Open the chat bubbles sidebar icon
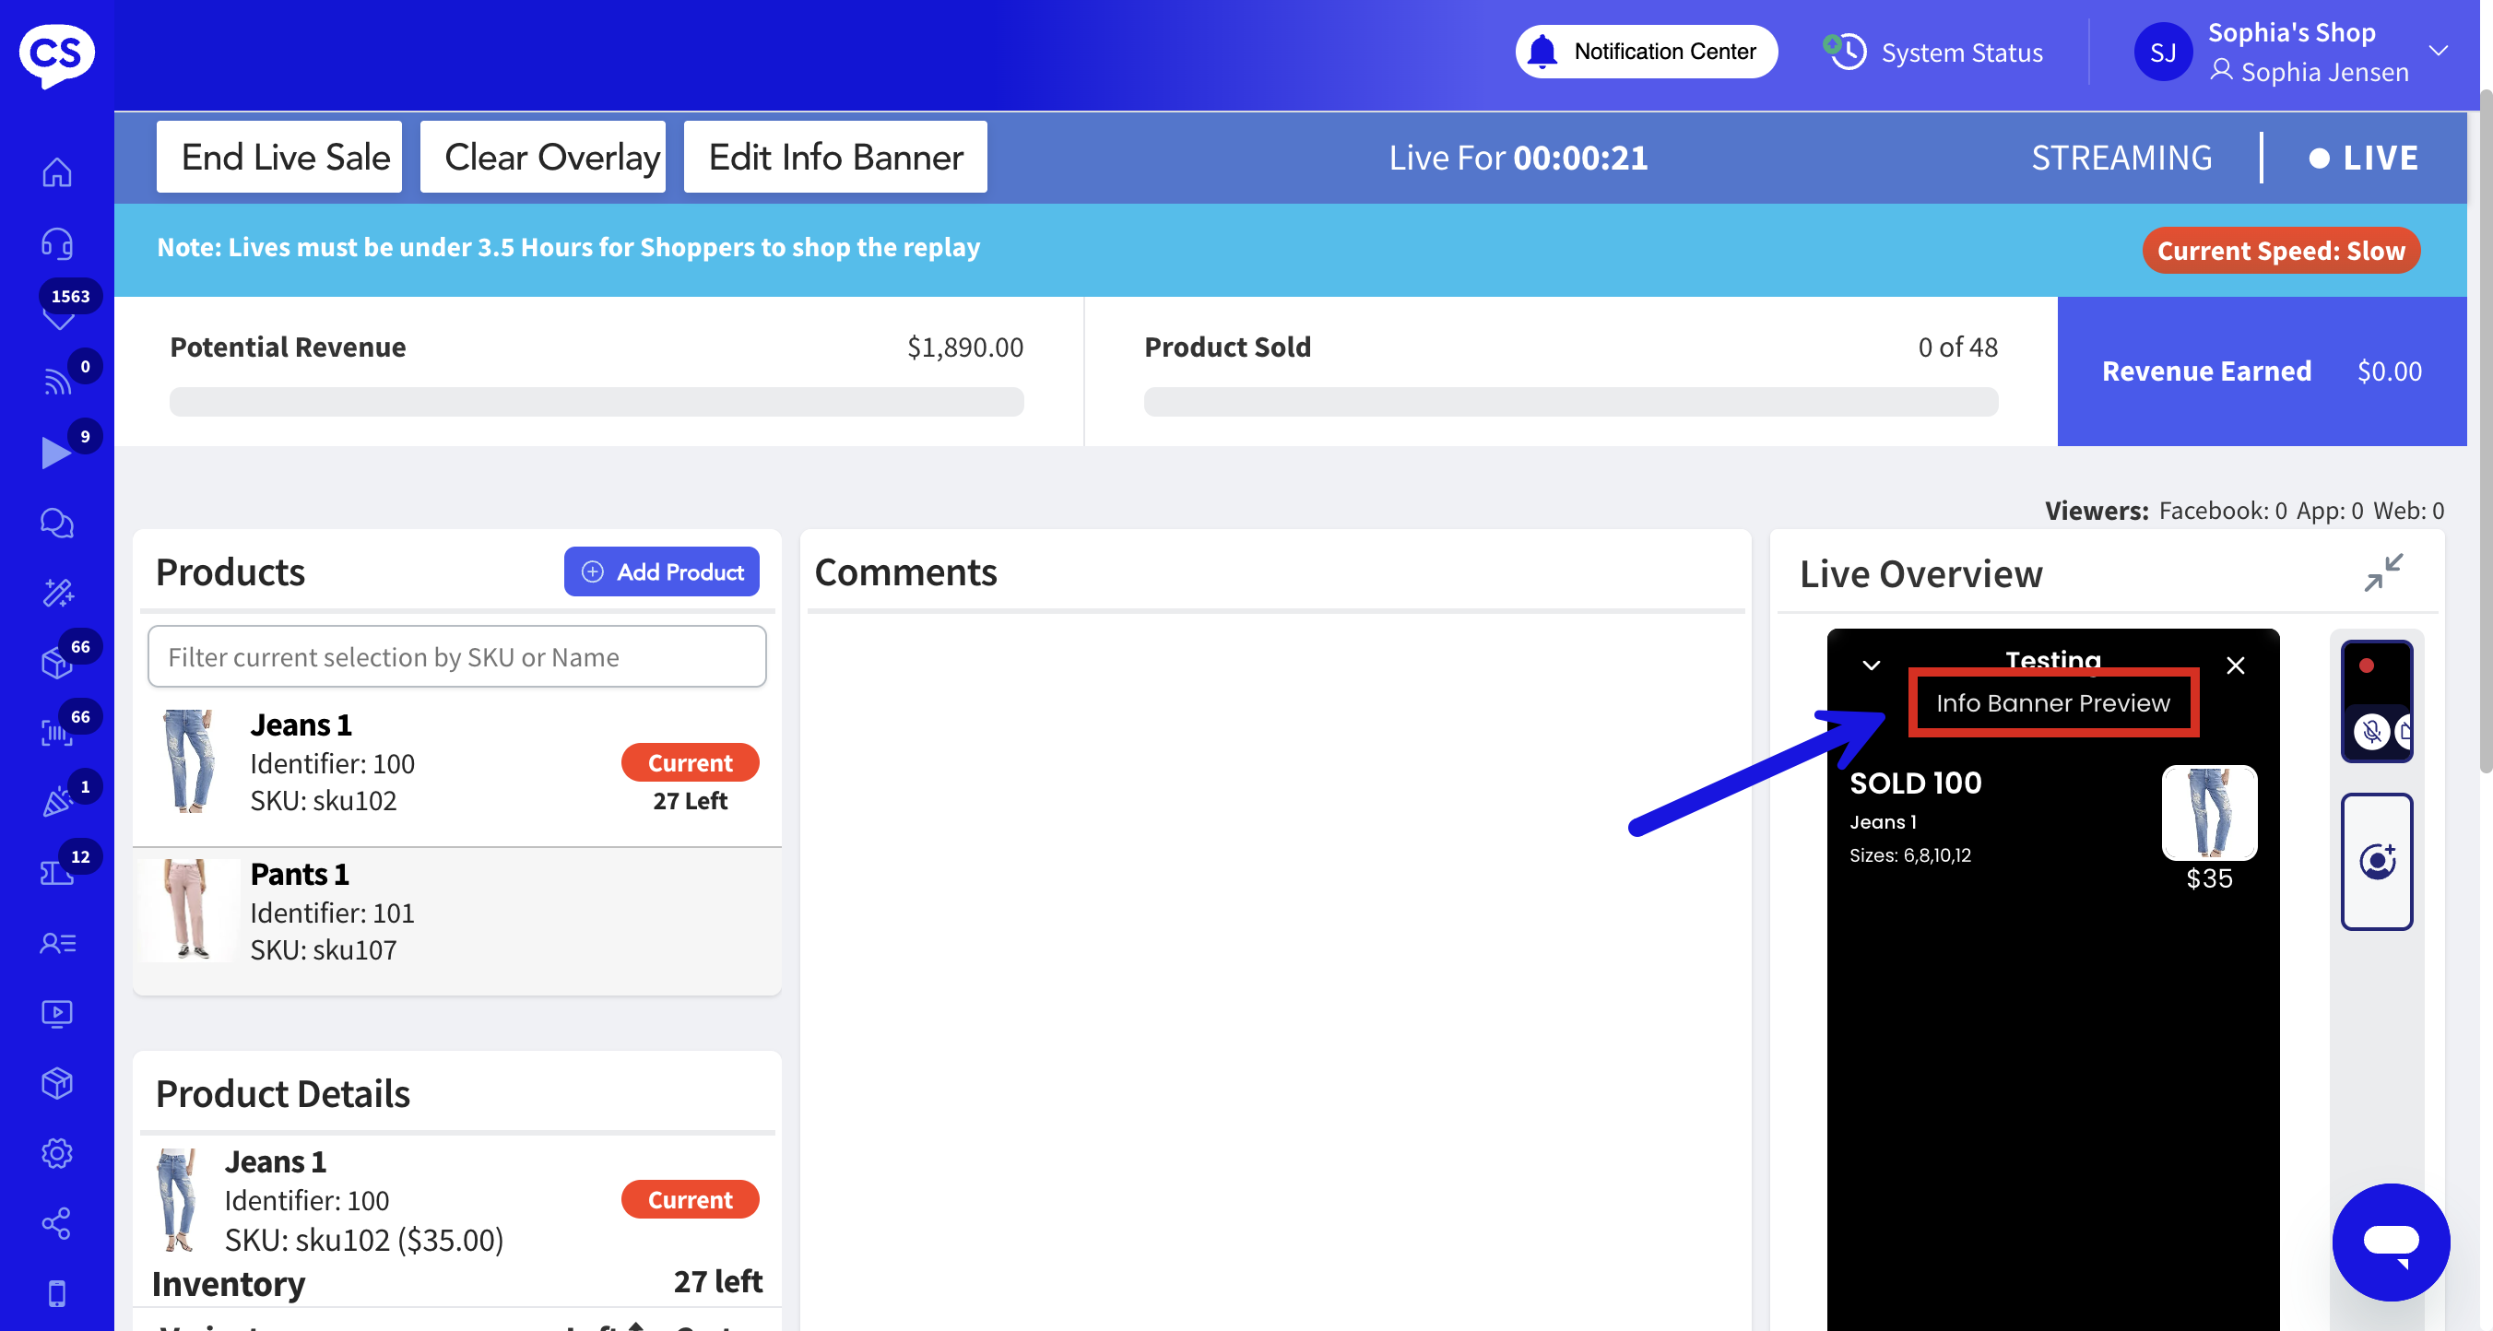This screenshot has height=1331, width=2493. (57, 524)
